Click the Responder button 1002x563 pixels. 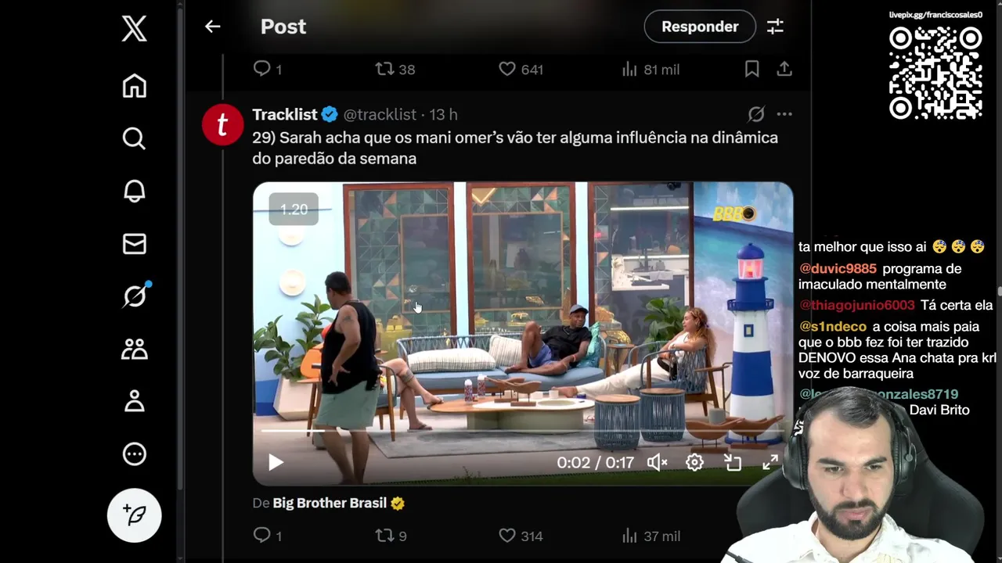(700, 27)
